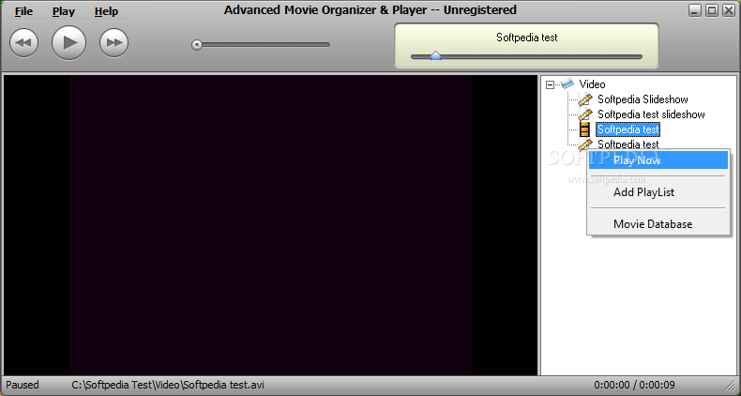The height and width of the screenshot is (396, 741).
Task: Click the Video folder icon in tree
Action: coord(567,84)
